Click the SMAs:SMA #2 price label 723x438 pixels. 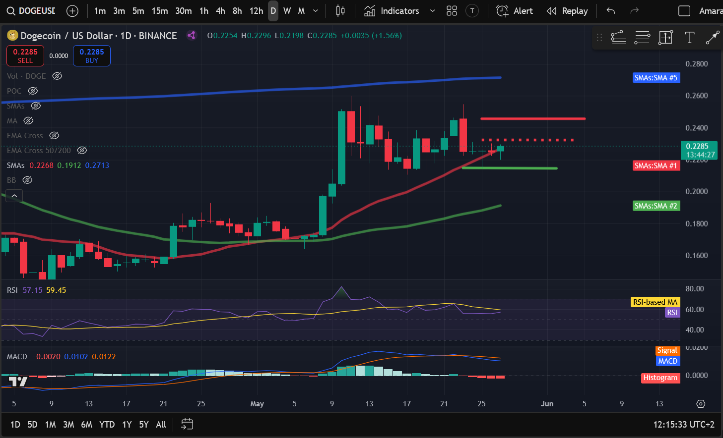[x=656, y=206]
